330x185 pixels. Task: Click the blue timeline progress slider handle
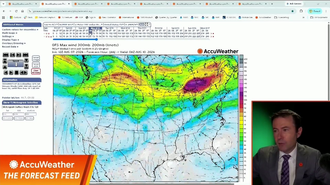[x=96, y=39]
